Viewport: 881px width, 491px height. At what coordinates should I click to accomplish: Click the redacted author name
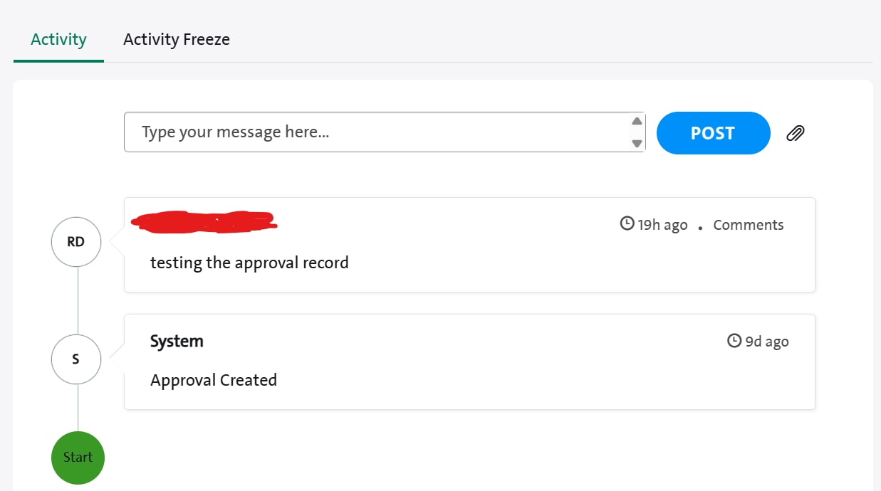point(205,221)
